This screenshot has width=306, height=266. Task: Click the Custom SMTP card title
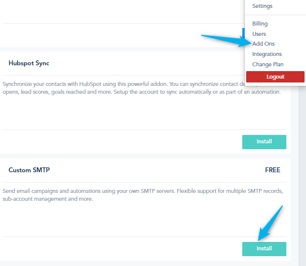[x=29, y=170]
